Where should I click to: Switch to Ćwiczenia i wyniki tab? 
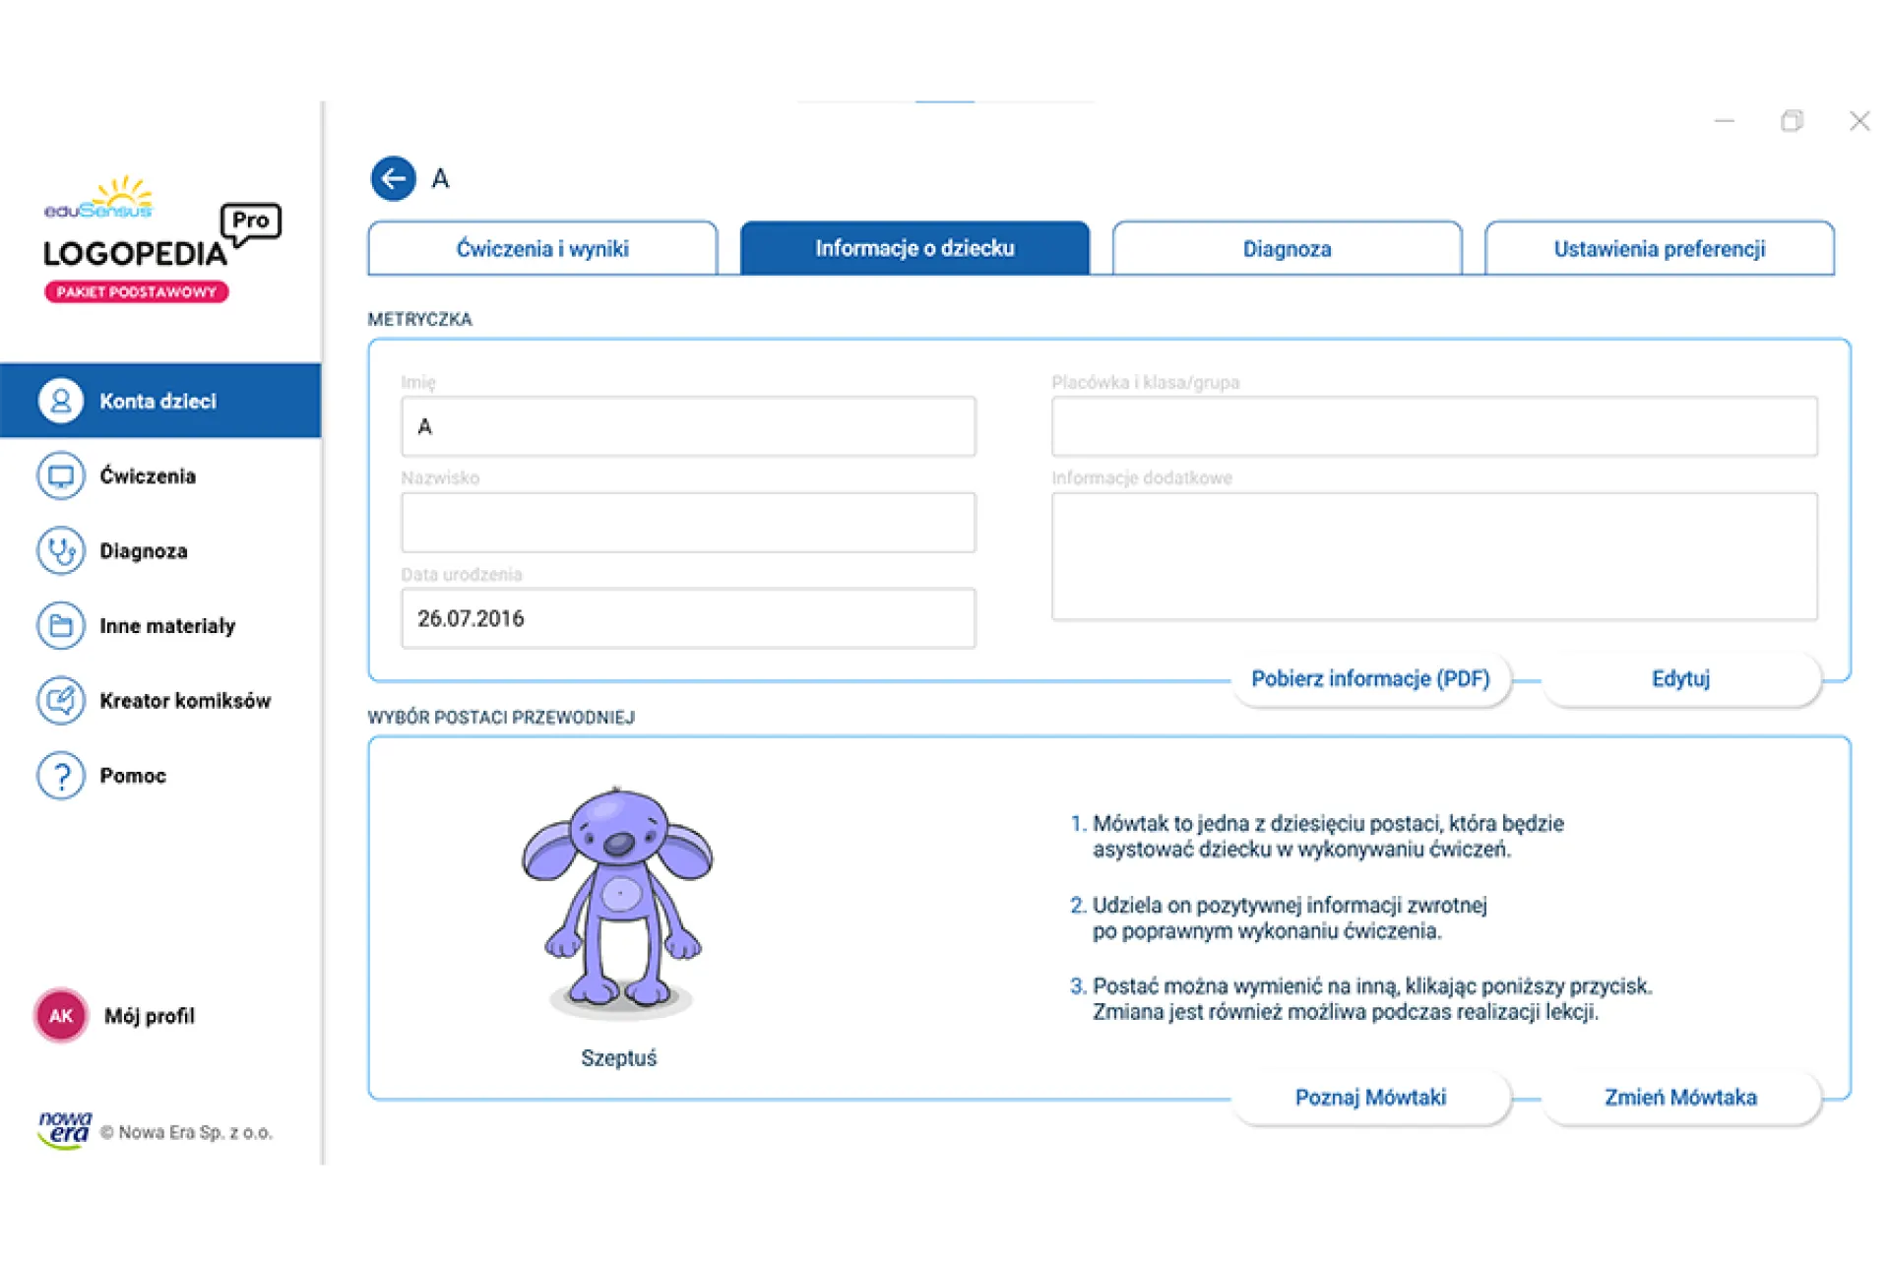click(x=542, y=248)
